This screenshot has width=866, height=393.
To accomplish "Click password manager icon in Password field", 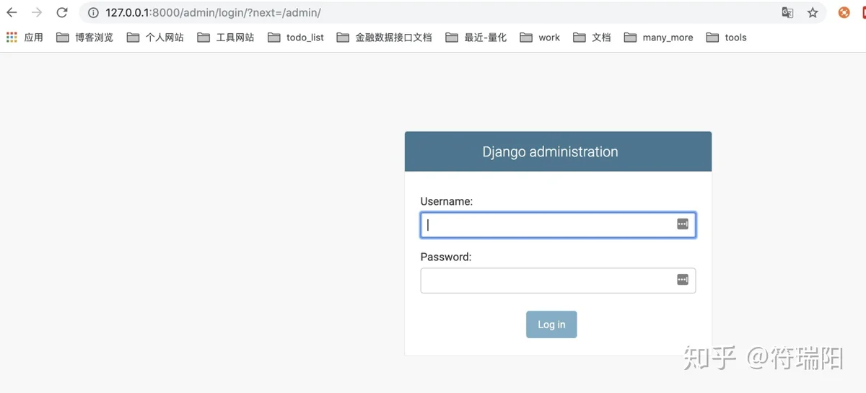I will (683, 280).
